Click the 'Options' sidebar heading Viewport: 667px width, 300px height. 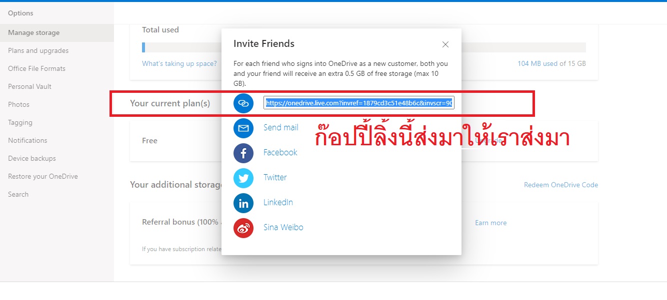click(x=20, y=13)
